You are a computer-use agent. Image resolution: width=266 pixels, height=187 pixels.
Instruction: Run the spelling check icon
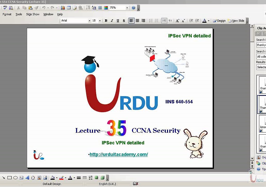click(x=5, y=8)
